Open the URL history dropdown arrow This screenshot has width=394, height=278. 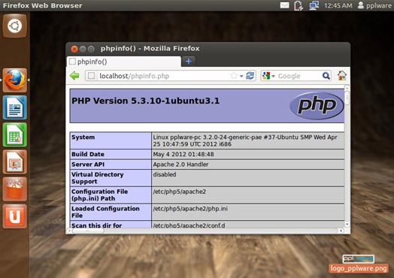(241, 76)
